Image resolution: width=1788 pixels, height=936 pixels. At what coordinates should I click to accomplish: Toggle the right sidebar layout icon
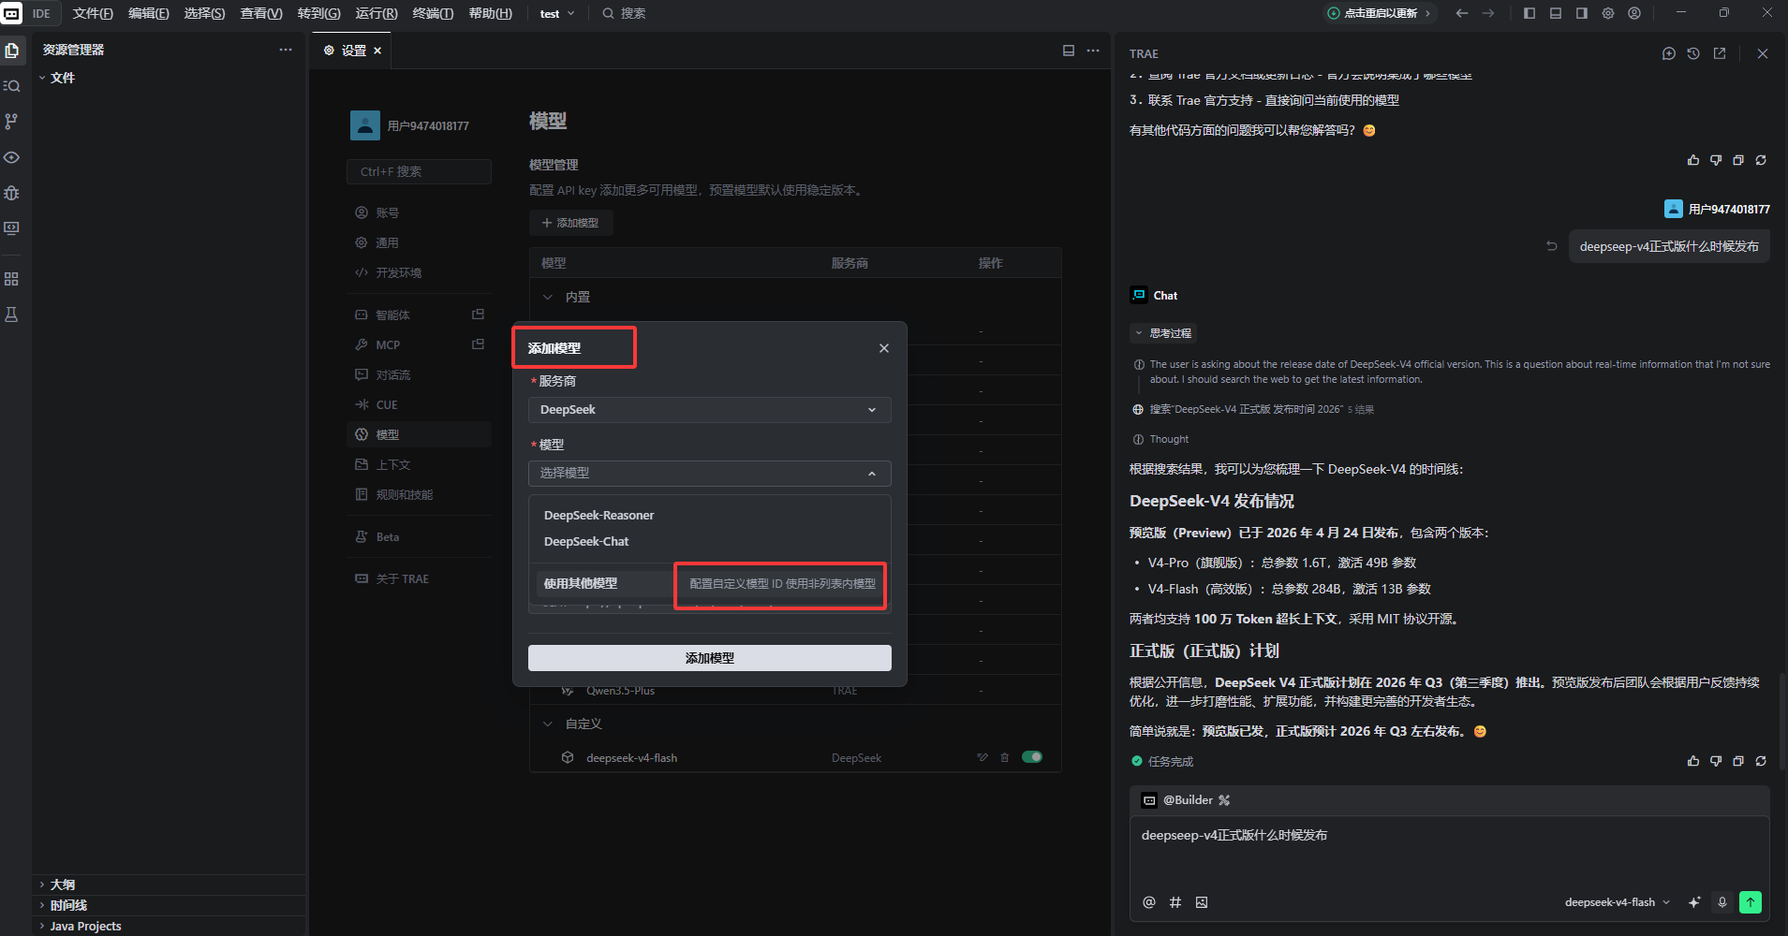click(1582, 13)
